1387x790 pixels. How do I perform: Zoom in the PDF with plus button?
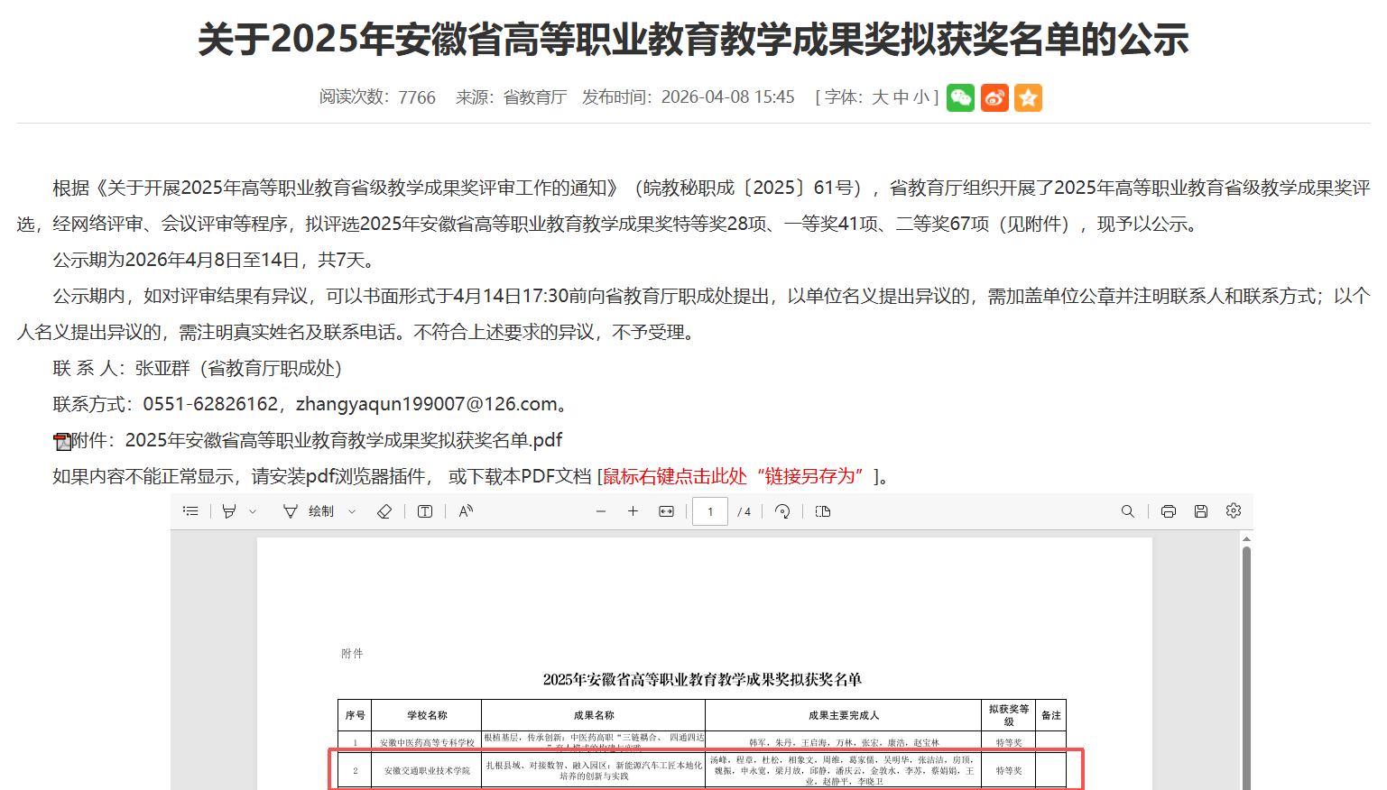pyautogui.click(x=633, y=511)
